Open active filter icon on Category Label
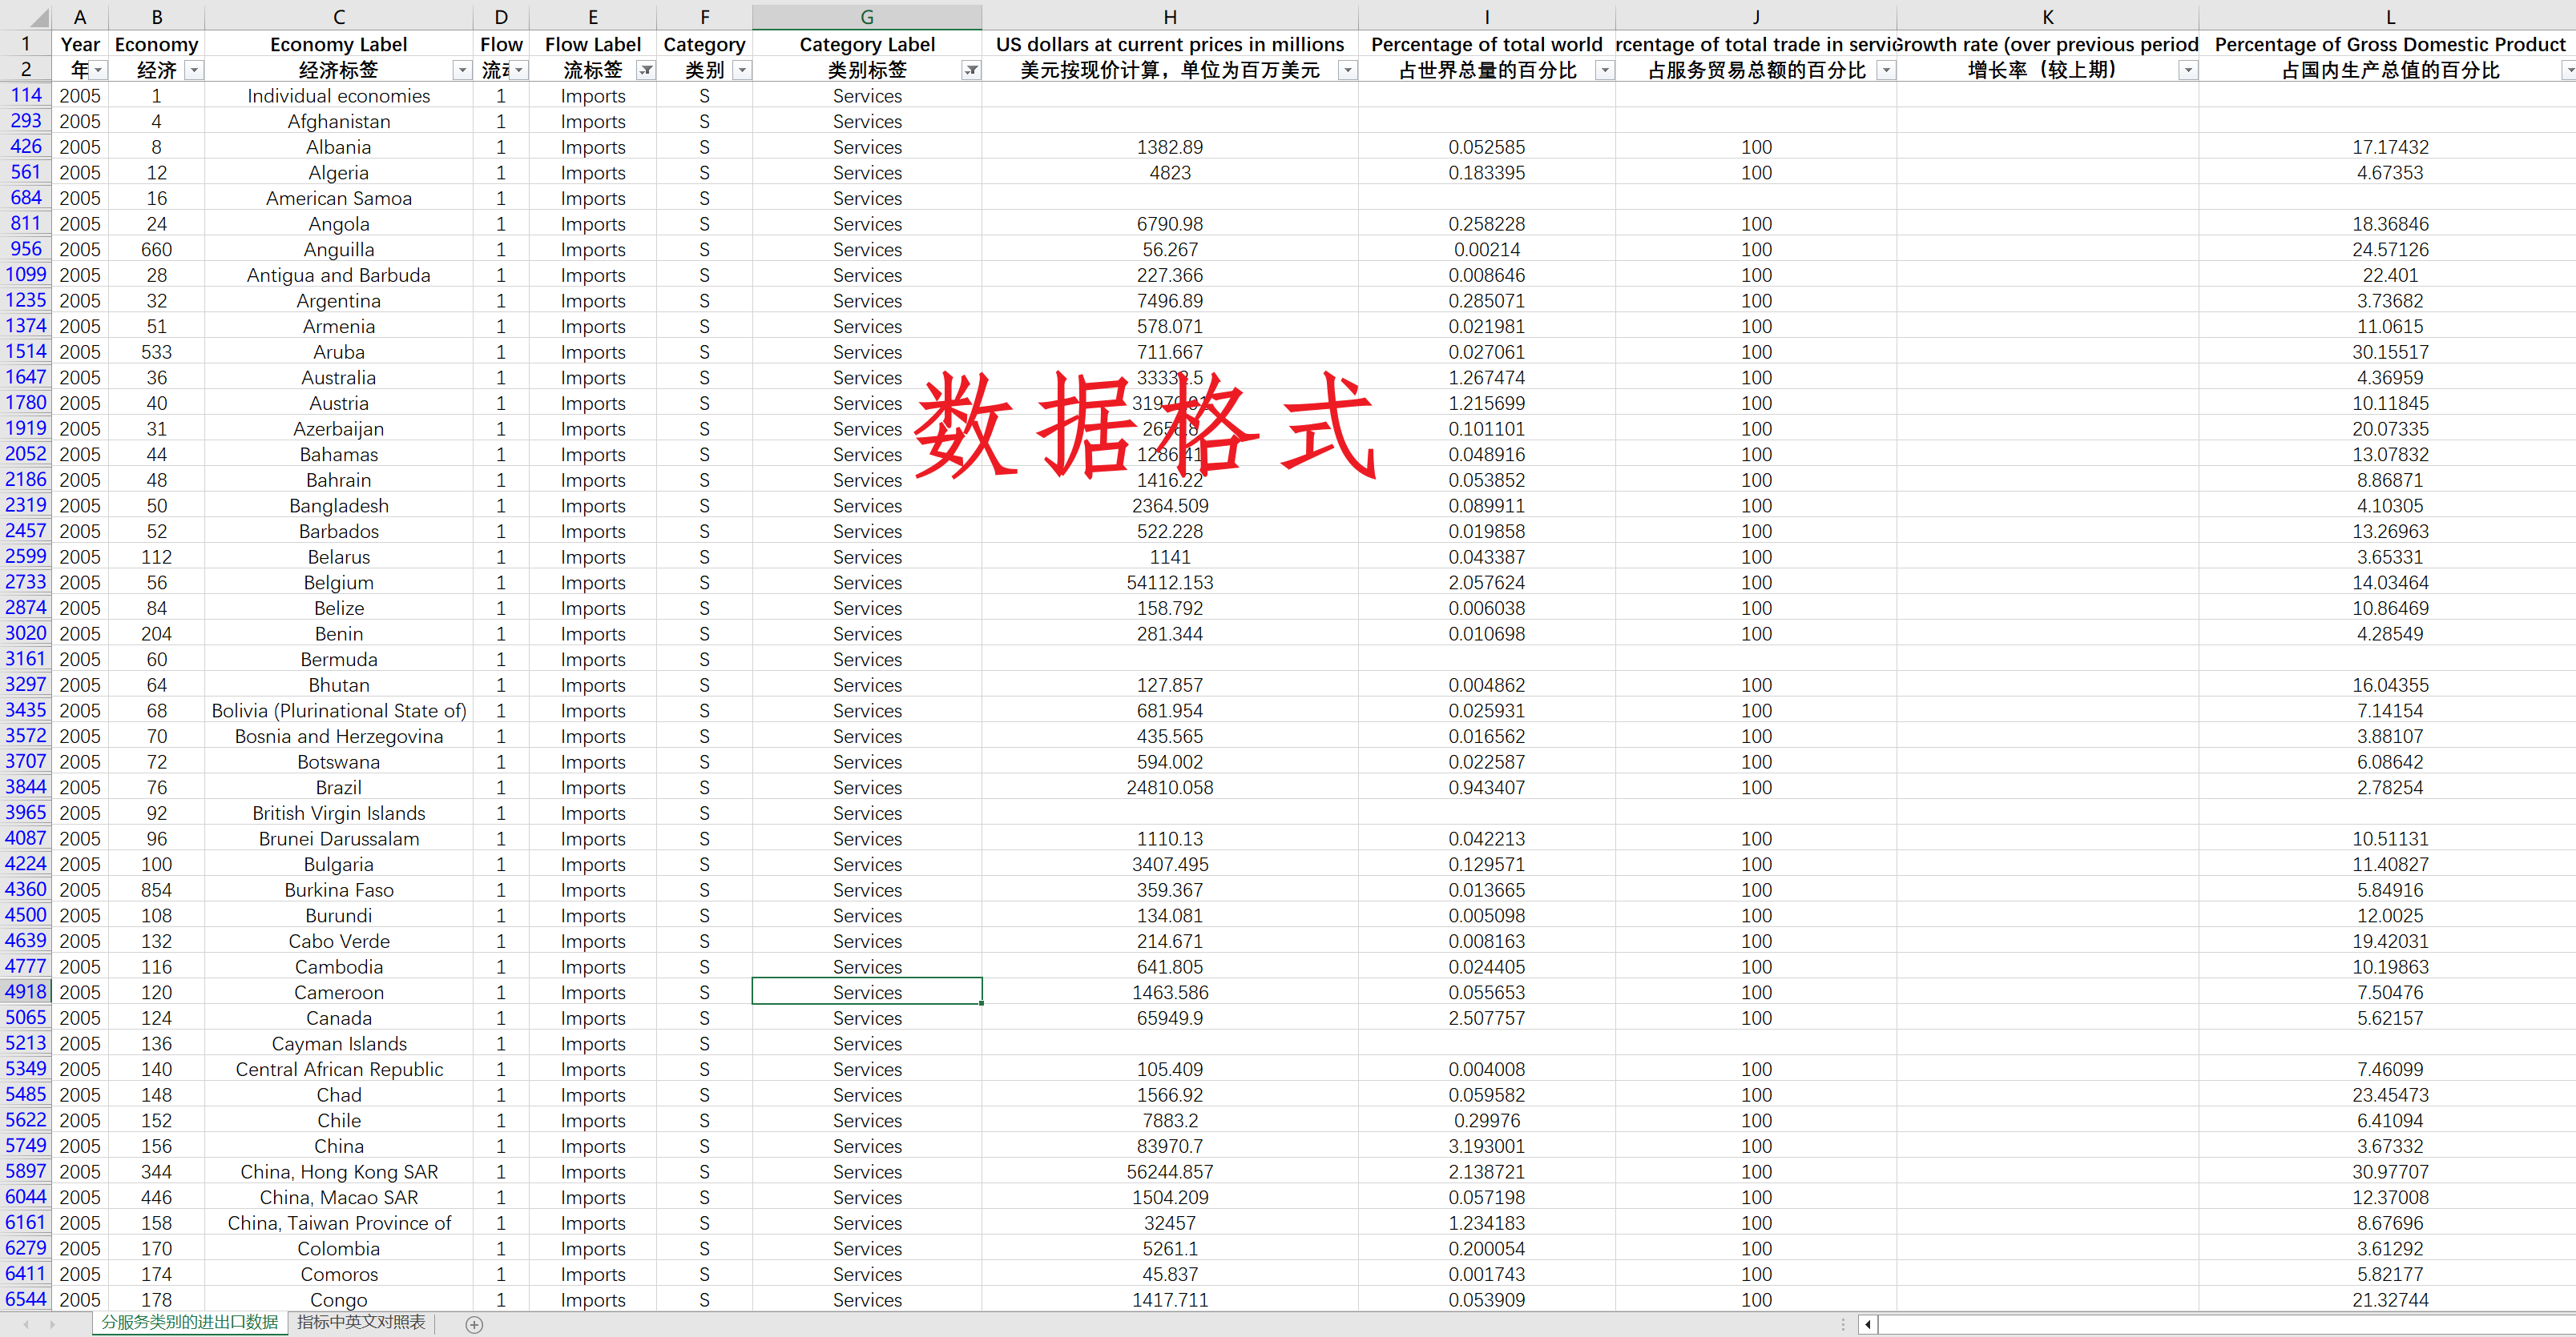The width and height of the screenshot is (2576, 1337). pos(971,70)
